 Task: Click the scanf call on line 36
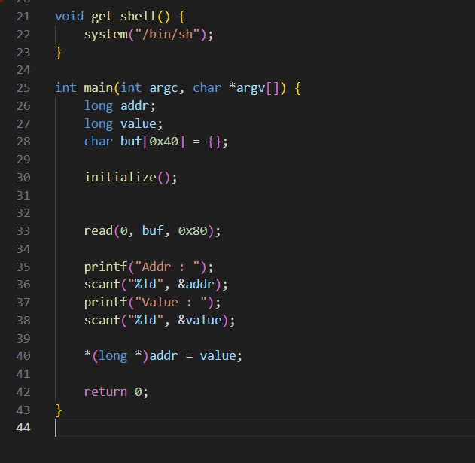[x=102, y=285]
